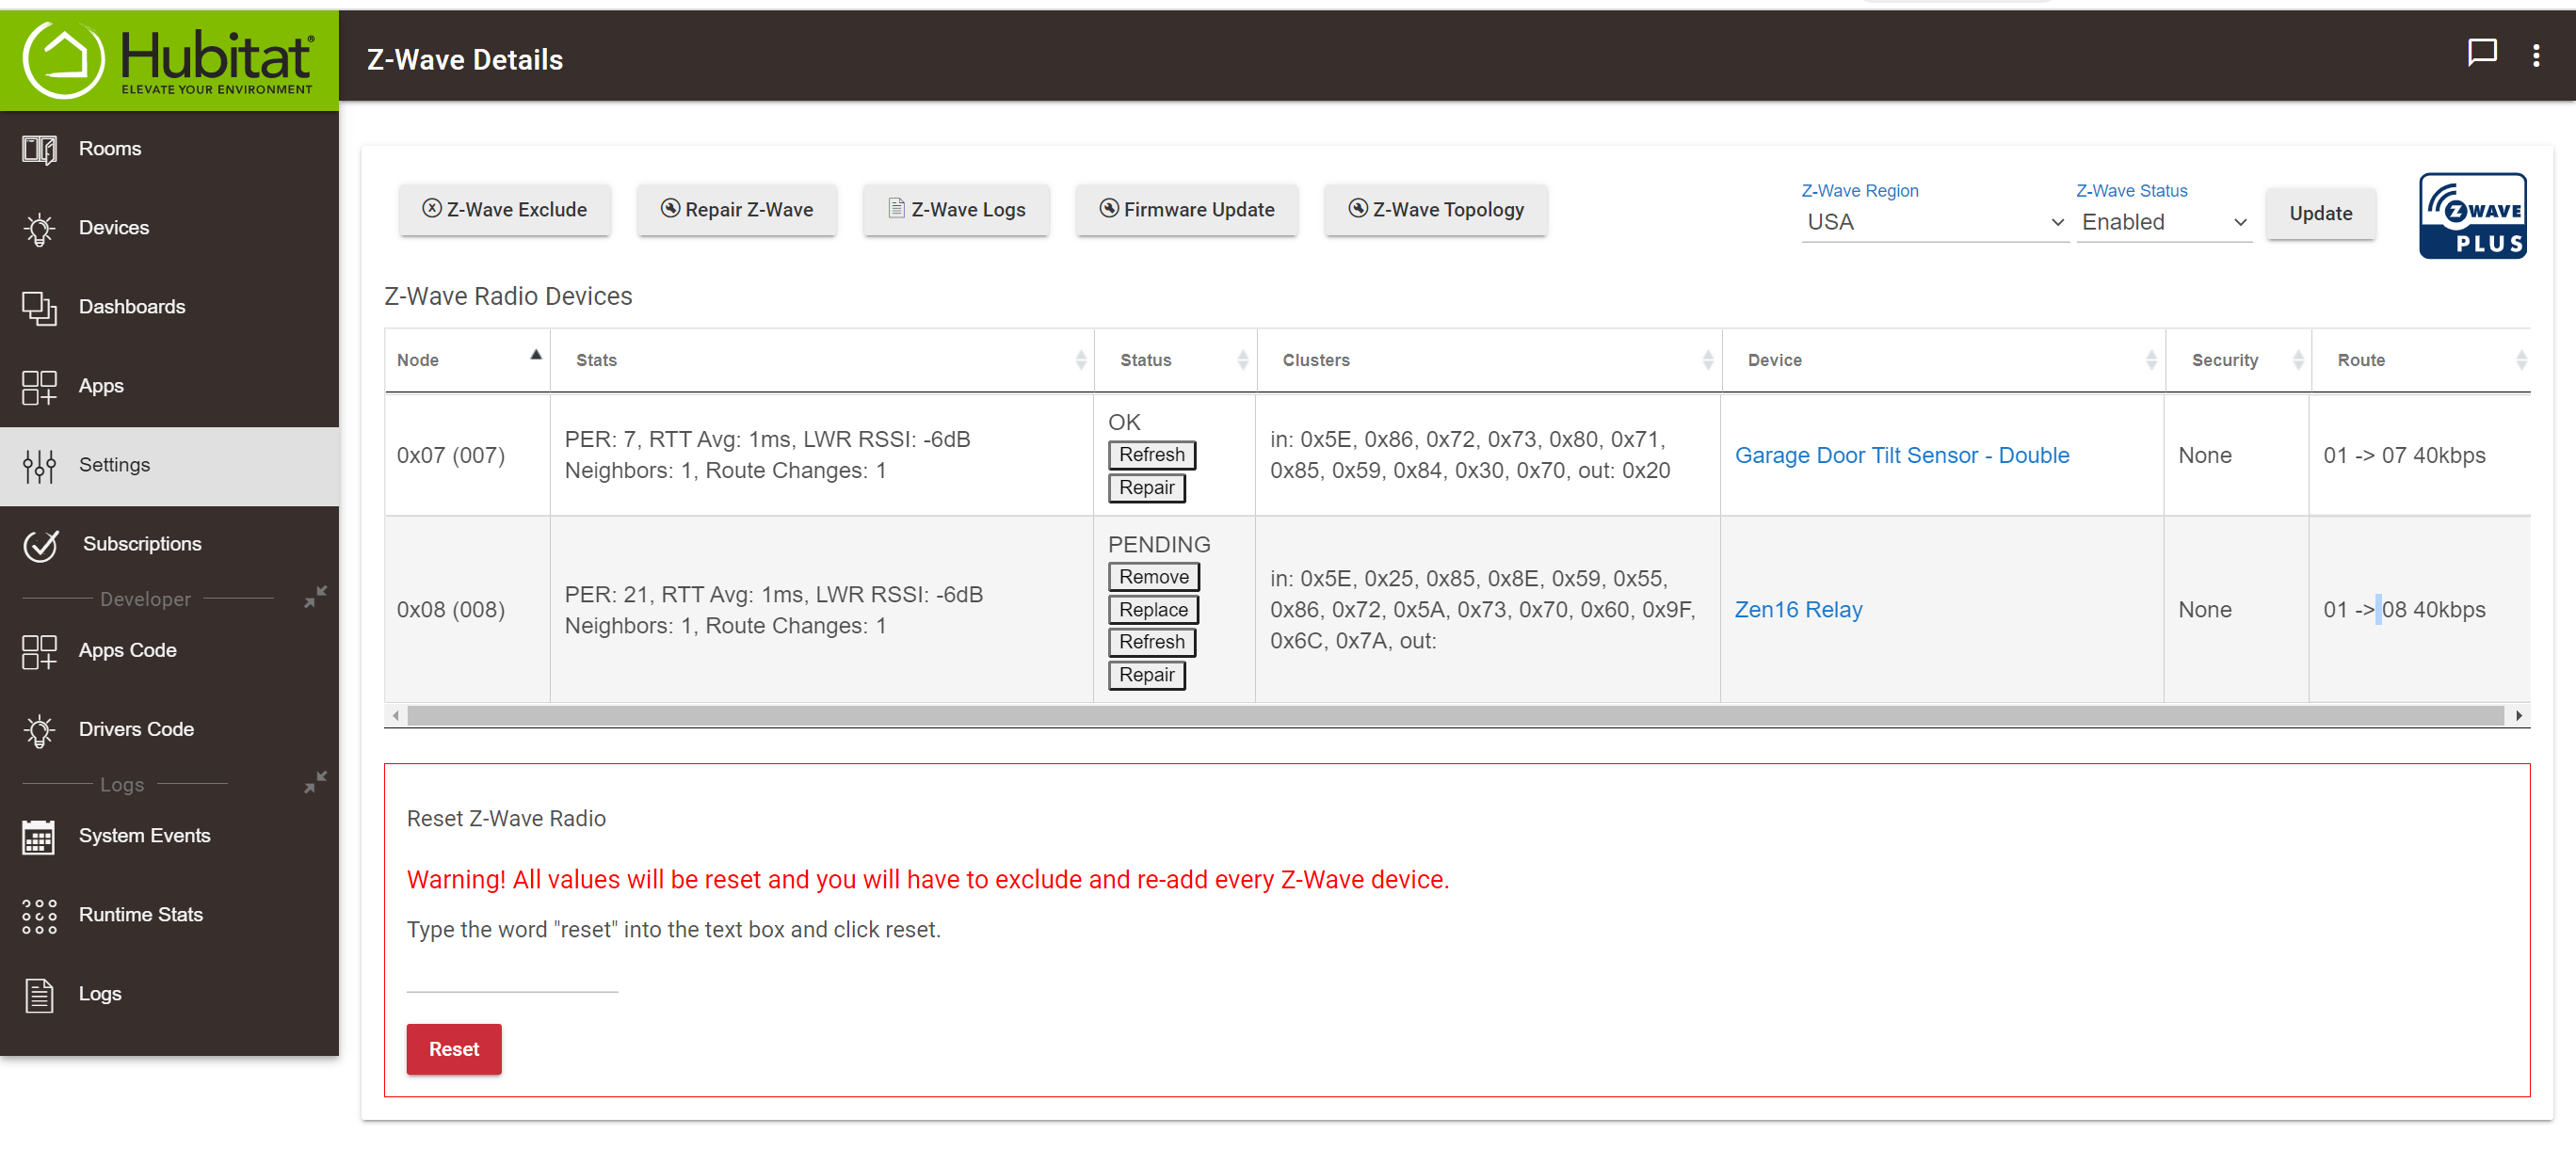Screen dimensions: 2576x1150
Task: Open Z-Wave Logs
Action: click(956, 209)
